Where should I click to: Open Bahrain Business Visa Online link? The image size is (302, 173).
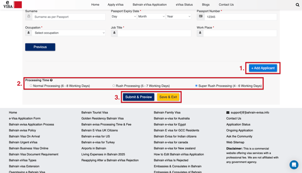28,148
